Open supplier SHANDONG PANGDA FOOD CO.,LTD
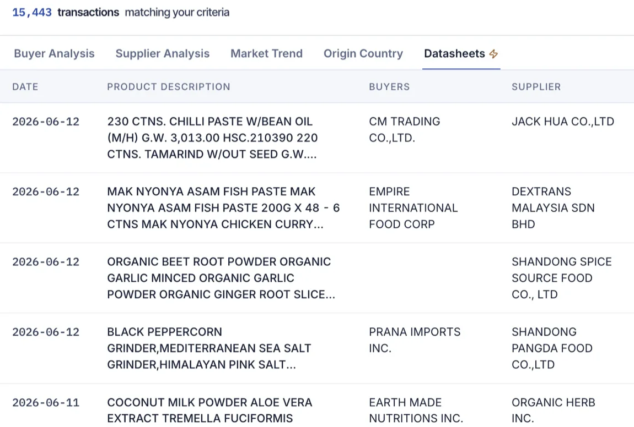The width and height of the screenshot is (634, 427). tap(552, 348)
